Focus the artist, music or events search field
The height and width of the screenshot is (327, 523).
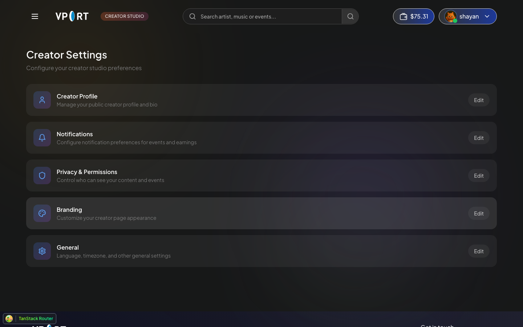pyautogui.click(x=262, y=16)
